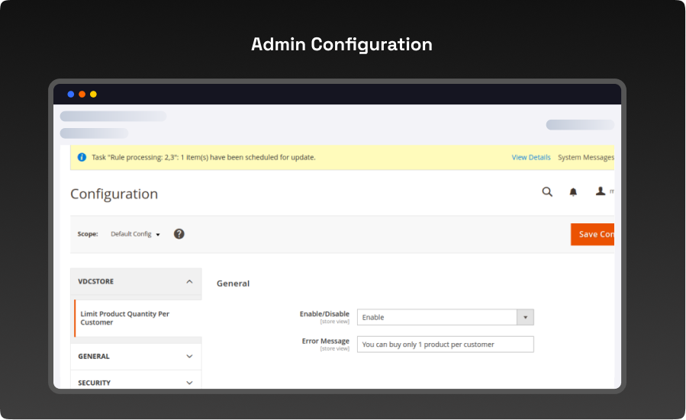Screen dimensions: 686x420
Task: Open the notifications bell icon
Action: pyautogui.click(x=573, y=192)
